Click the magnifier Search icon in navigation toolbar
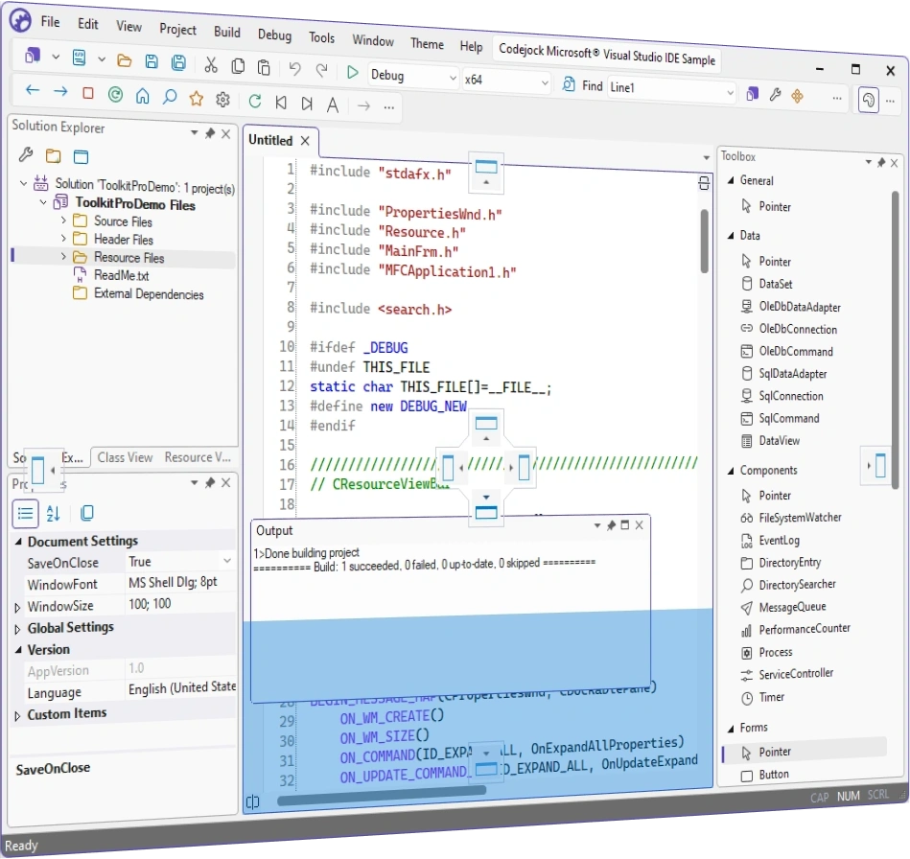 [x=170, y=97]
